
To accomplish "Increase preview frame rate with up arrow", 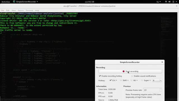I will tap(161, 89).
